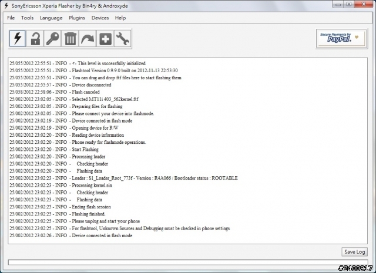Open the Devices menu

click(x=100, y=18)
